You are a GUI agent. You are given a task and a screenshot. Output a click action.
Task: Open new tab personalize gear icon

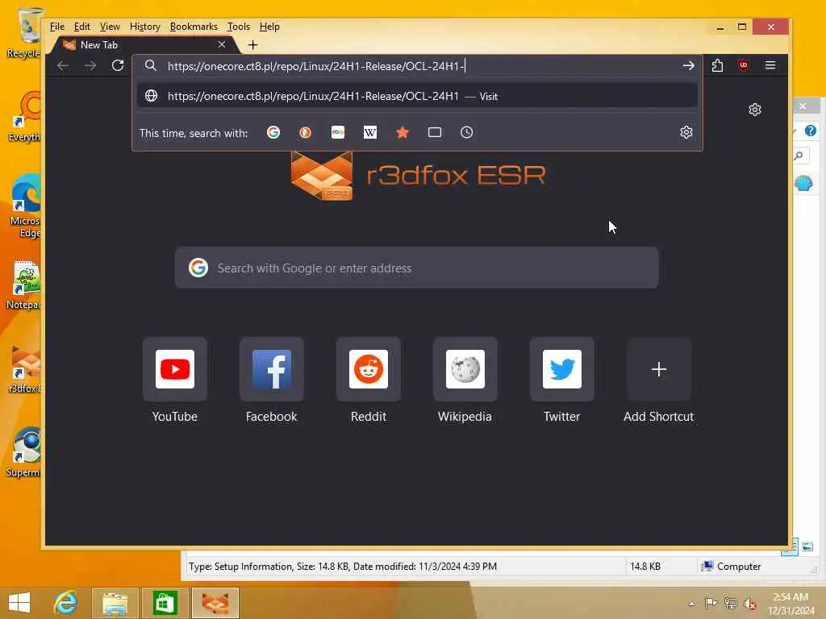755,110
